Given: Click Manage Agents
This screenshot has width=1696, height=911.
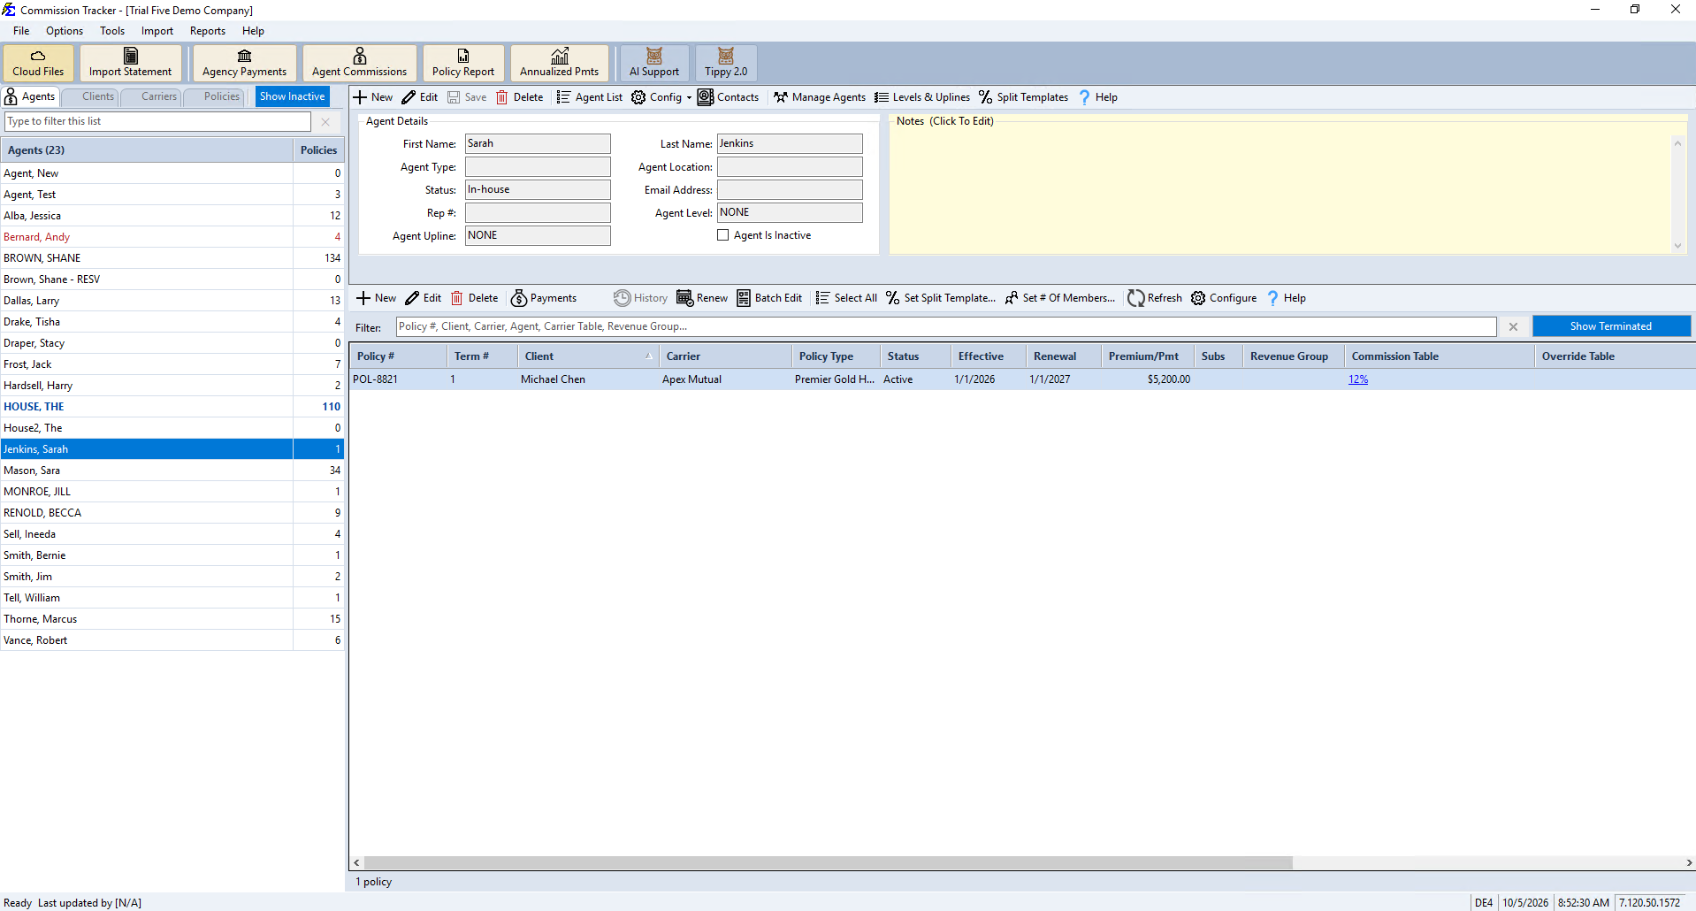Looking at the screenshot, I should [820, 97].
